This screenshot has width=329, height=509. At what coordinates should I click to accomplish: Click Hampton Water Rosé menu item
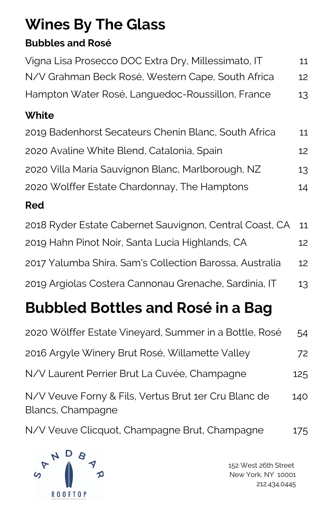(x=148, y=94)
